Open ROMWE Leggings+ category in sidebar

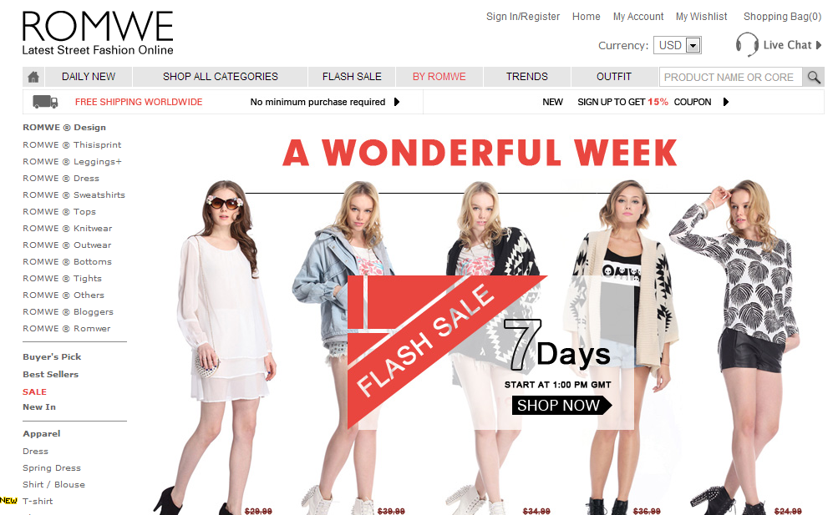point(72,162)
